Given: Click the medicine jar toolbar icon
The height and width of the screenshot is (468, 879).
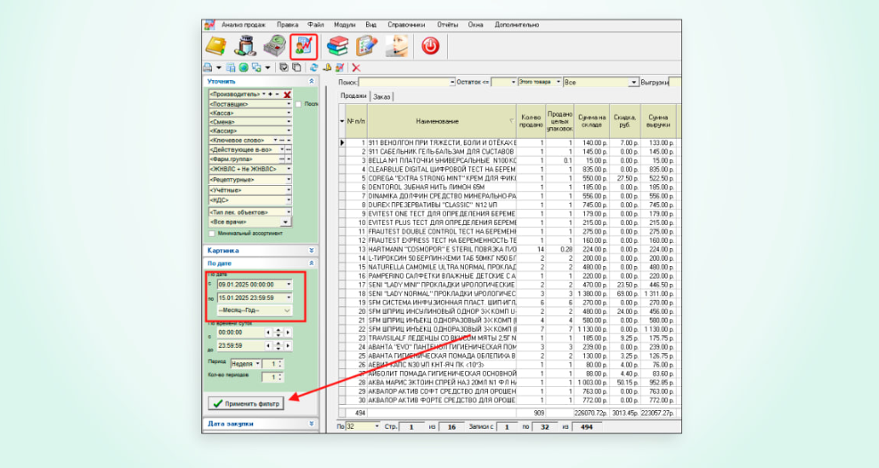Looking at the screenshot, I should (x=246, y=46).
